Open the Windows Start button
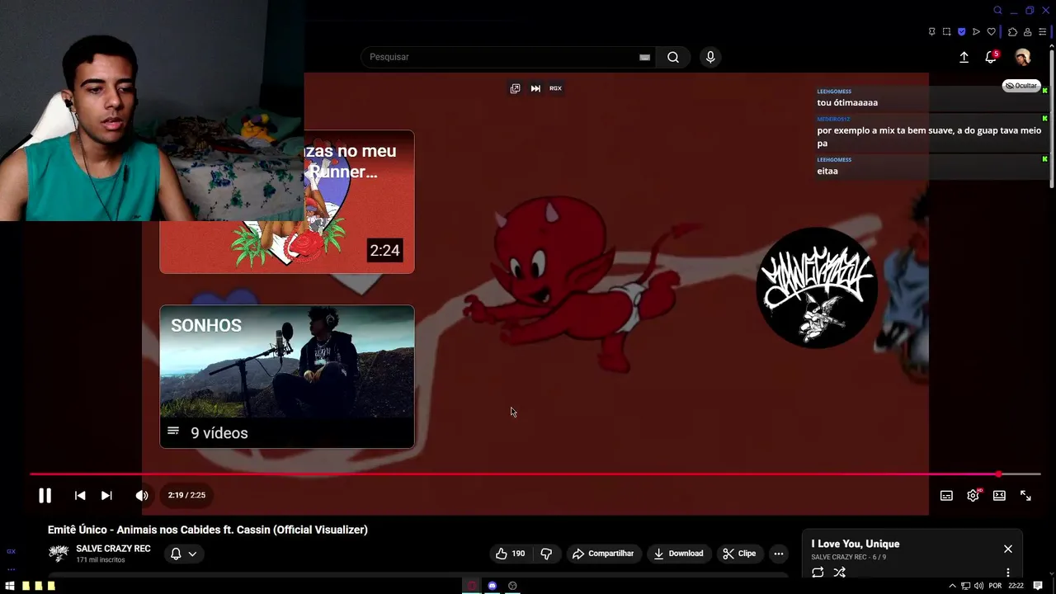Screen dimensions: 1056x594 coord(10,586)
